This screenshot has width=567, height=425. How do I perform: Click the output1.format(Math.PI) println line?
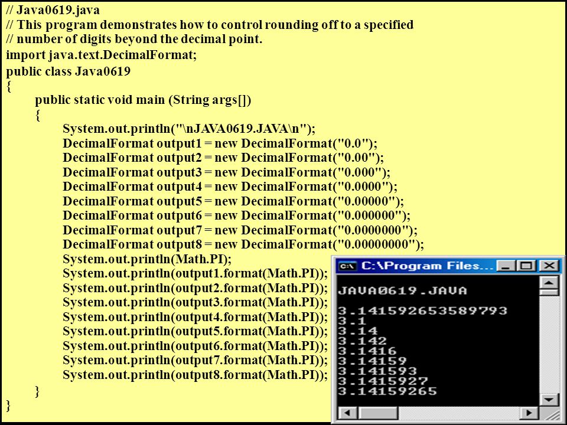[x=195, y=273]
